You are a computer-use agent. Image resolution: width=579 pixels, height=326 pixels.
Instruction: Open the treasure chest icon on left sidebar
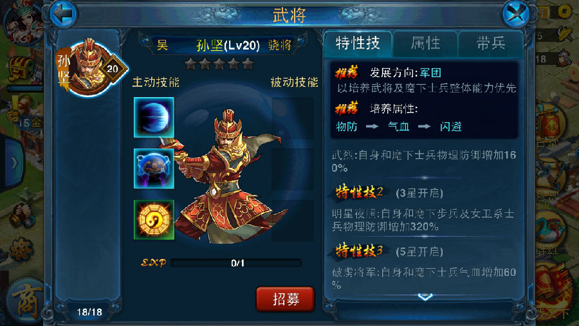[22, 68]
